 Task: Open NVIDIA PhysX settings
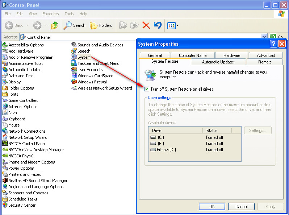click(18, 156)
